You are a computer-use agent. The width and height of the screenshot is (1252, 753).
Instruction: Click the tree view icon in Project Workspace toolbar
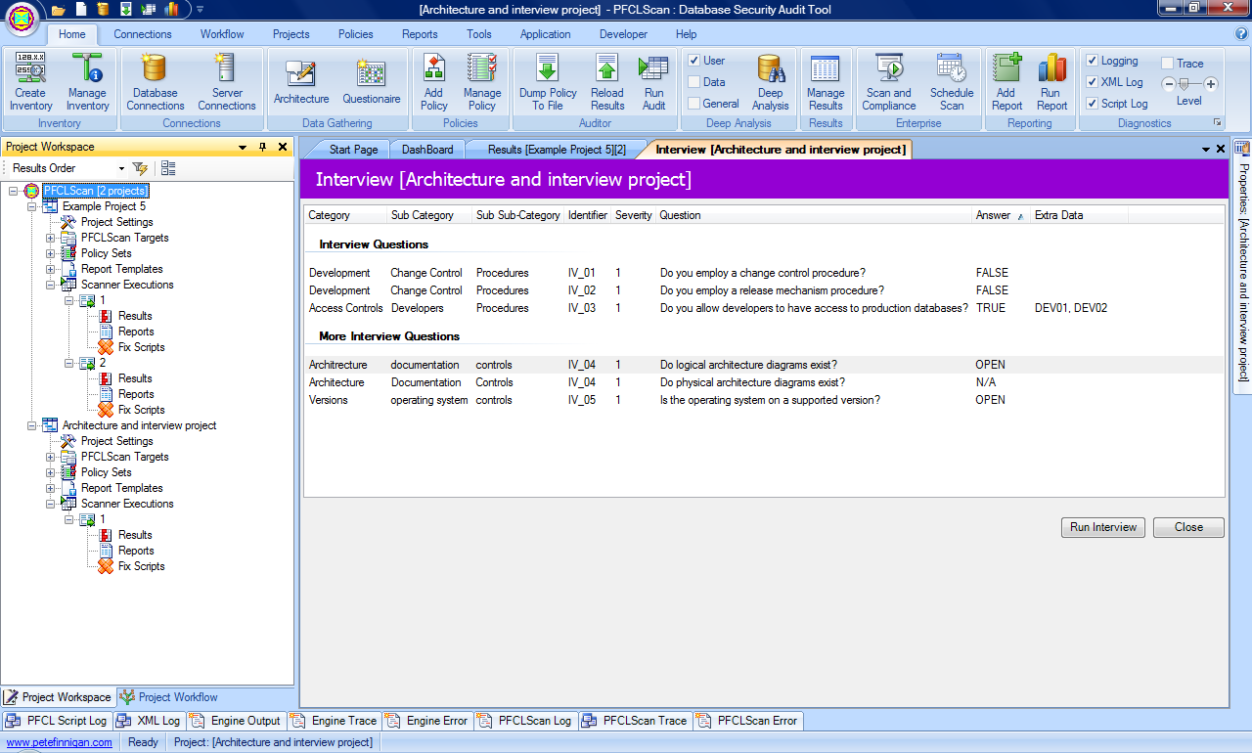coord(168,168)
